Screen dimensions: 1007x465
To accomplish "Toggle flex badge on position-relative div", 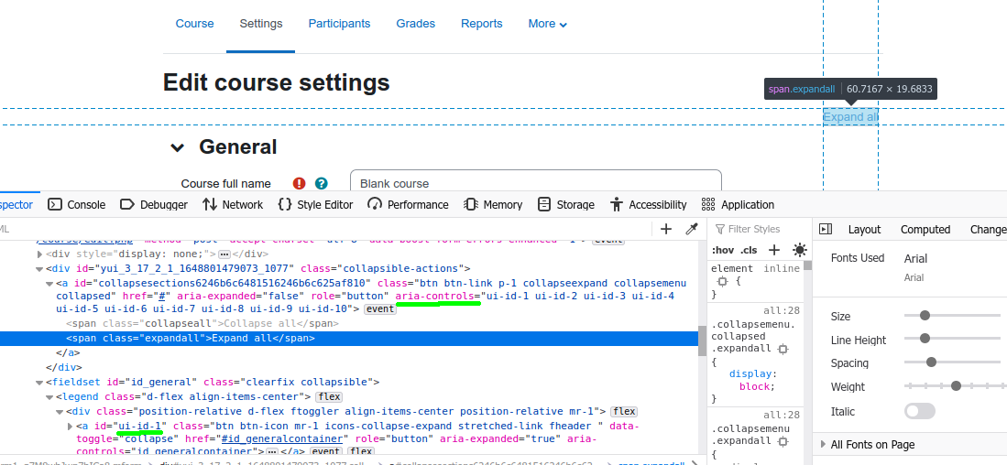I will coord(624,411).
